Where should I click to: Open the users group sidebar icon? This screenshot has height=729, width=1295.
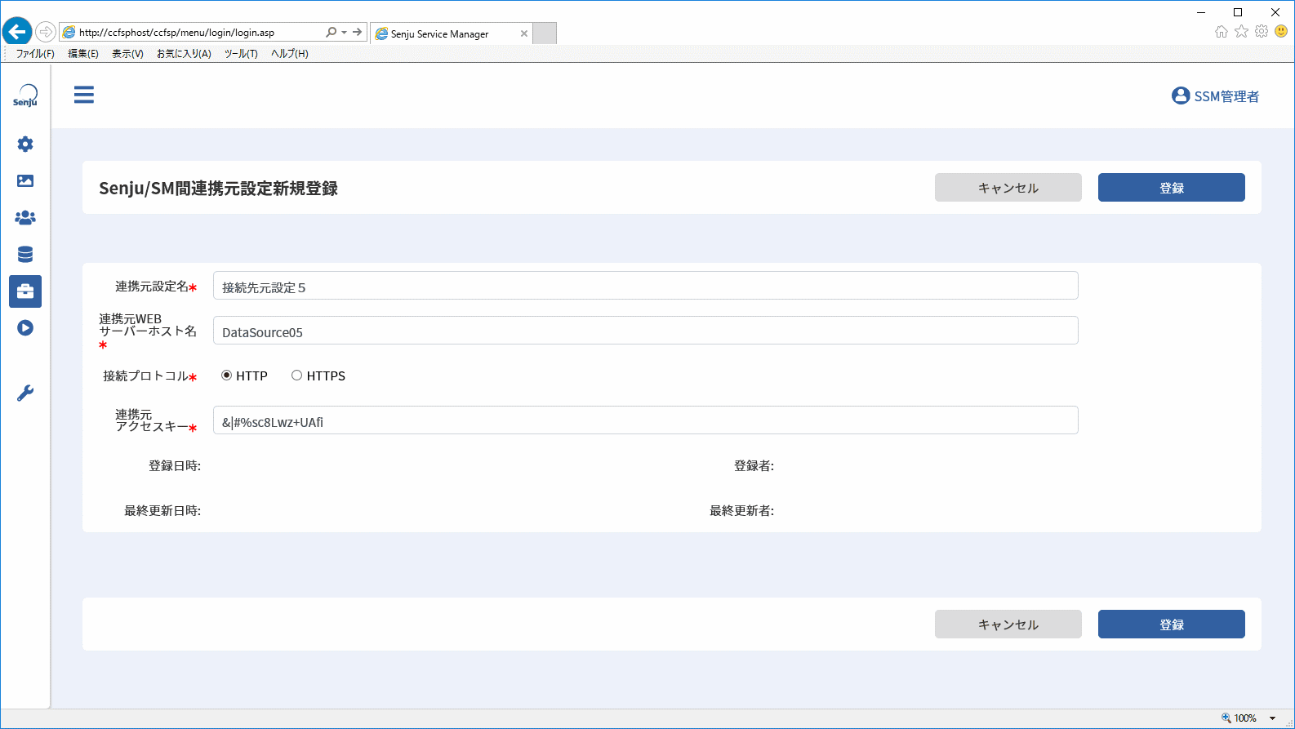click(25, 218)
